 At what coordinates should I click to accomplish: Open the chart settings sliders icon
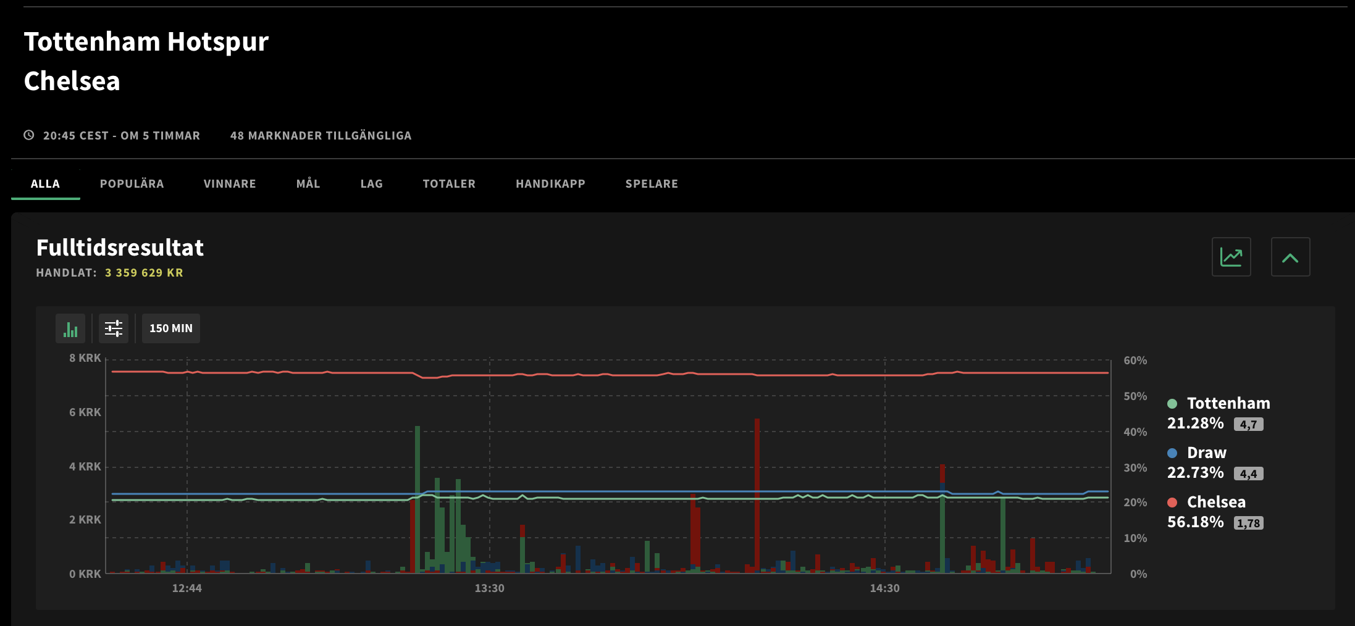pos(114,328)
